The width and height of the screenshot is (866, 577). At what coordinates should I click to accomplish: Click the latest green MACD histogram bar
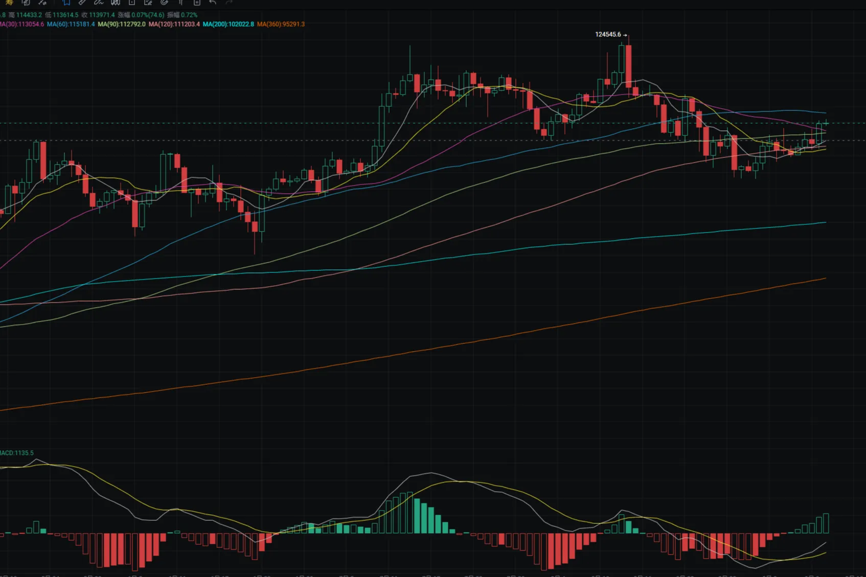pyautogui.click(x=826, y=523)
